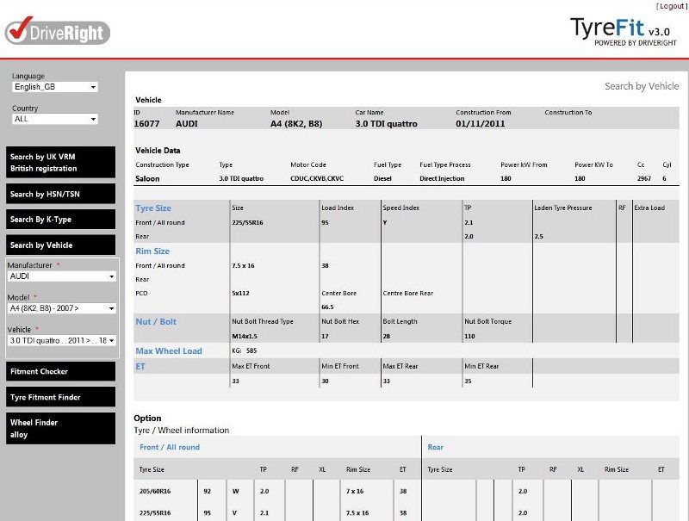Click the Min ET Front value 30

pyautogui.click(x=326, y=381)
